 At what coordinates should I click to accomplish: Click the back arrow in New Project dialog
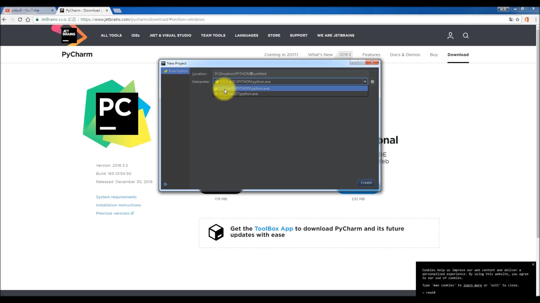tap(165, 184)
